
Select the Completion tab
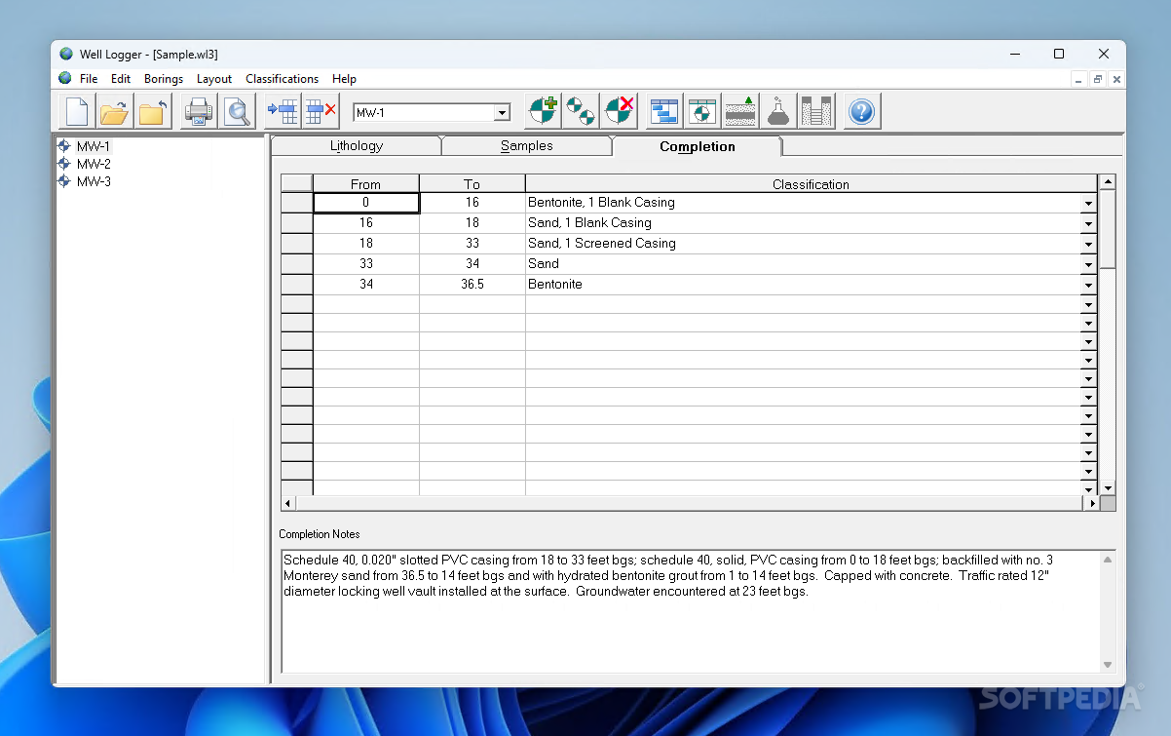tap(698, 146)
